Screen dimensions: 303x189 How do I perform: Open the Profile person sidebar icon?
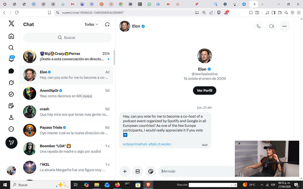click(11, 117)
